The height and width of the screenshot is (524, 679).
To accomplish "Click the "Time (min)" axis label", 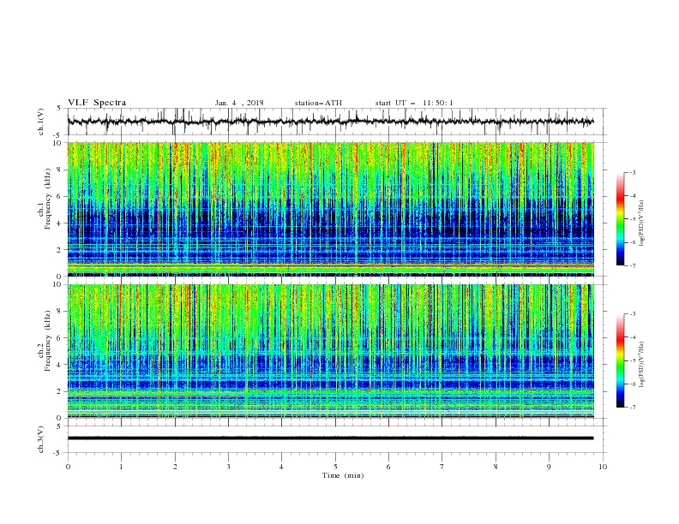I will (343, 475).
